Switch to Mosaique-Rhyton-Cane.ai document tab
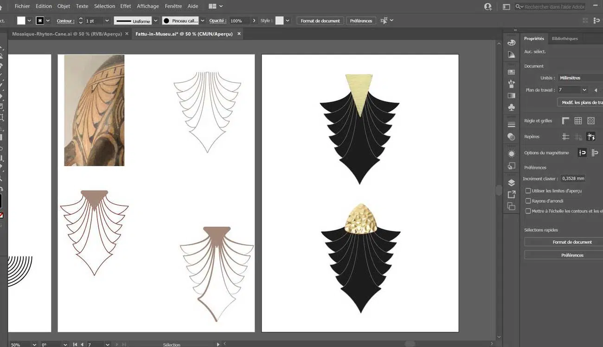 click(67, 34)
